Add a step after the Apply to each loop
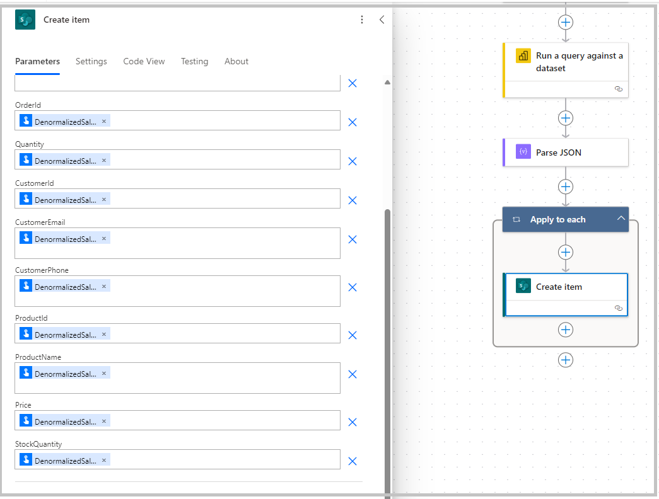659x499 pixels. pos(566,360)
